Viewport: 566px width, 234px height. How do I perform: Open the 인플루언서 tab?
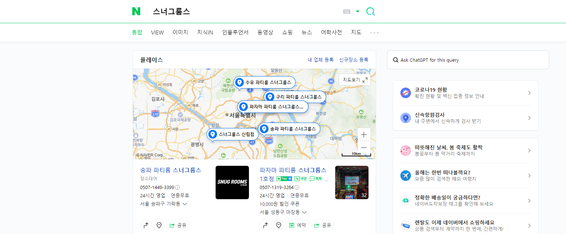click(x=236, y=32)
